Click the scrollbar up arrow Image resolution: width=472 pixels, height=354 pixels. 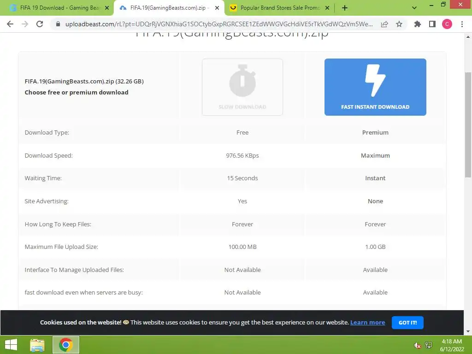click(x=468, y=37)
